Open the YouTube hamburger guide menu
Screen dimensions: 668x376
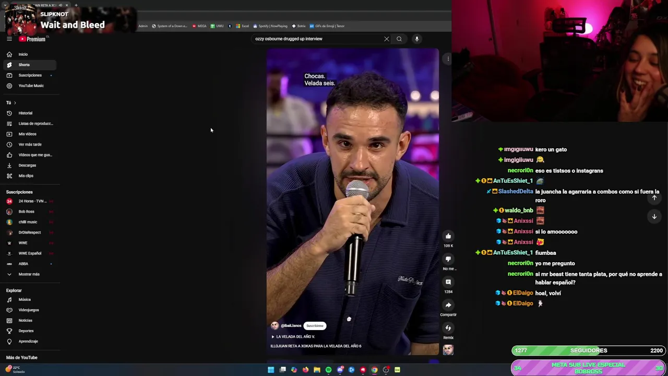[9, 39]
